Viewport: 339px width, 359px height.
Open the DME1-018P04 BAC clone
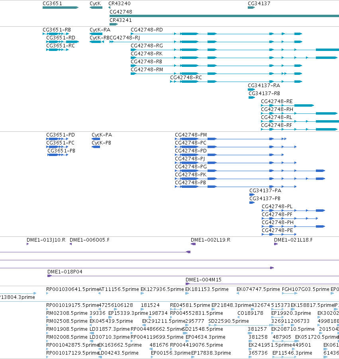point(193,276)
